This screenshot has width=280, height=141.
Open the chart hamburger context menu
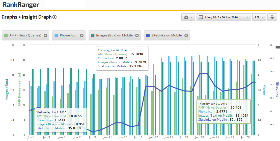tap(278, 48)
